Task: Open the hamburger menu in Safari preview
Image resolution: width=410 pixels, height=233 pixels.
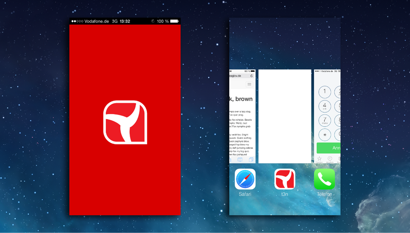Action: 249,84
